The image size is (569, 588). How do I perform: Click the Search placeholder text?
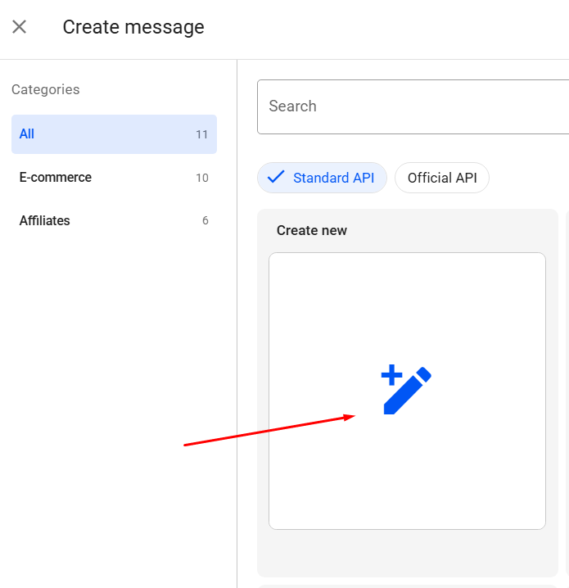click(292, 106)
